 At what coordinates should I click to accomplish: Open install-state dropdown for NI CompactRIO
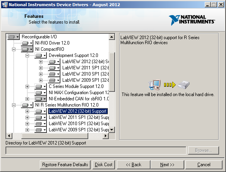[x=27, y=49]
